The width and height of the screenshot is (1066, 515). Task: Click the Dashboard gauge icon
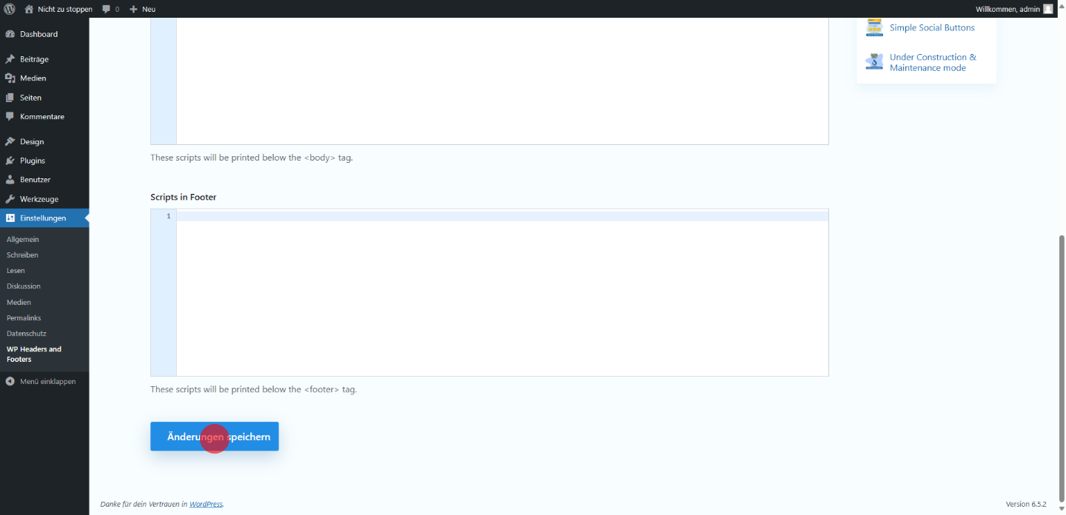click(x=10, y=34)
